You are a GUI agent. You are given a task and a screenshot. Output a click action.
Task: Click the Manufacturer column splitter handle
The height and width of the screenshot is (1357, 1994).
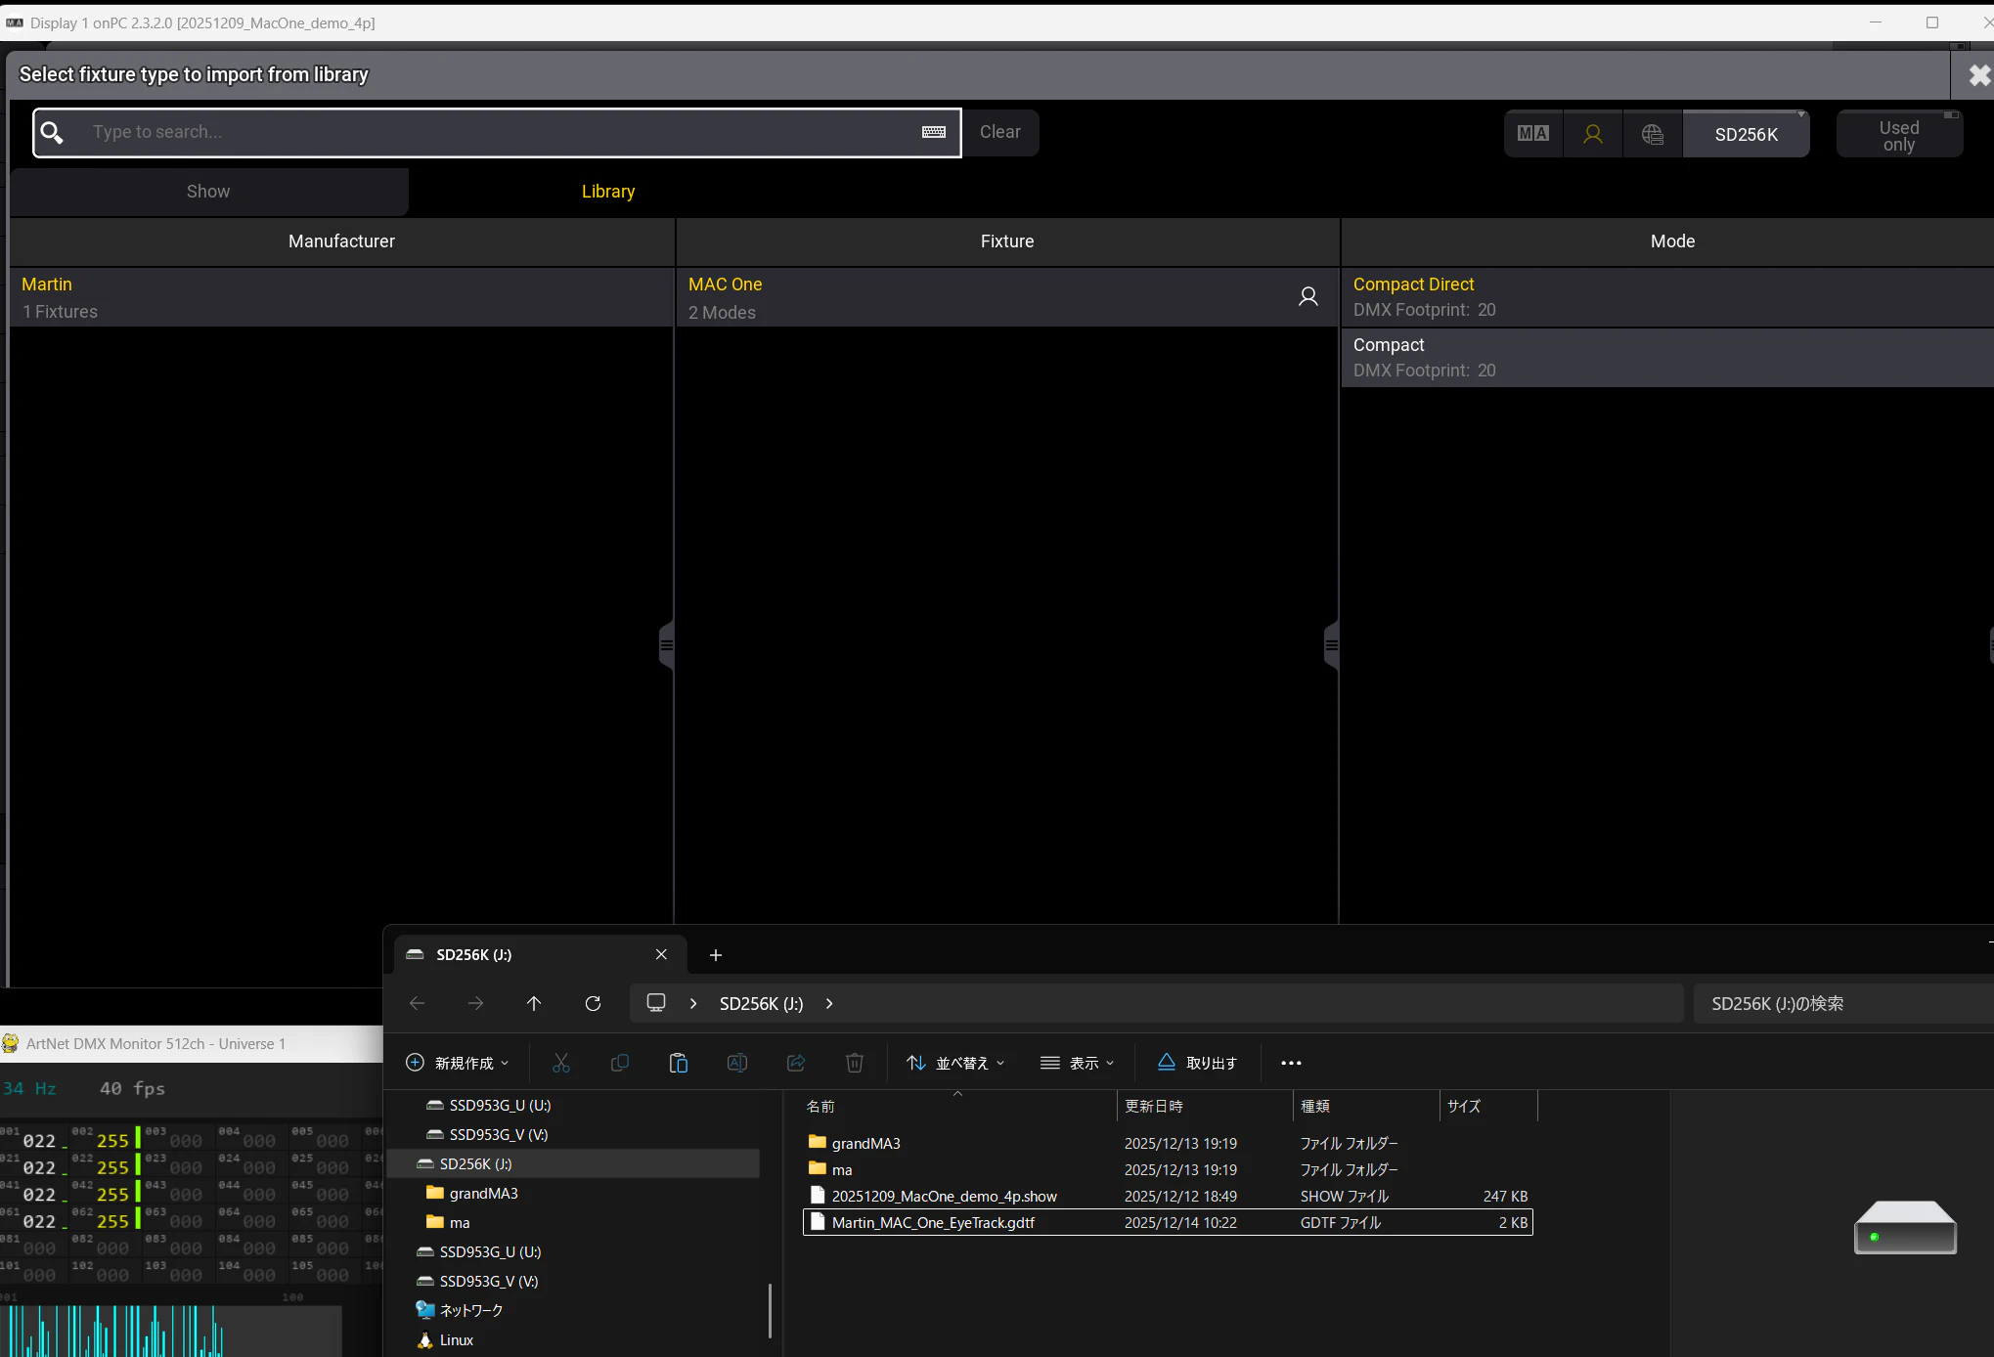(667, 645)
